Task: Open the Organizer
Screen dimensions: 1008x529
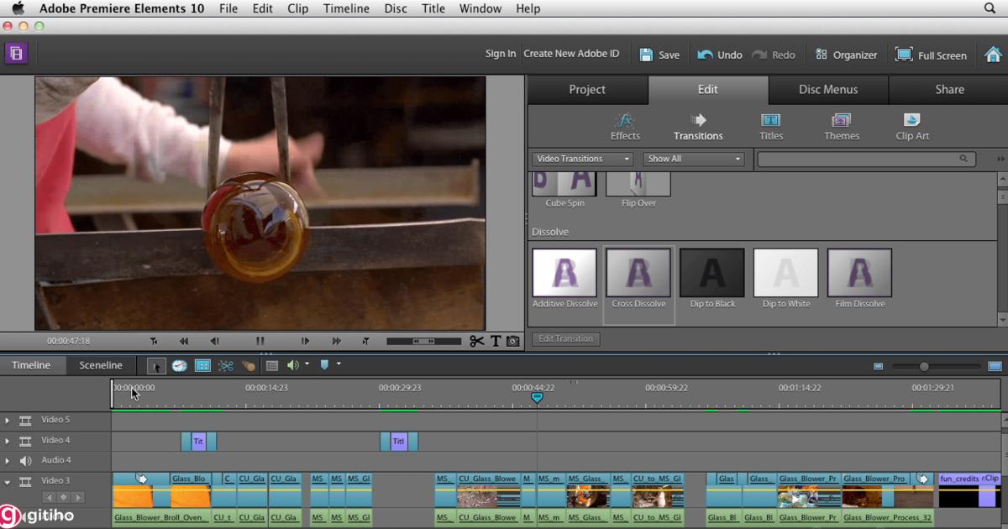Action: (x=846, y=54)
